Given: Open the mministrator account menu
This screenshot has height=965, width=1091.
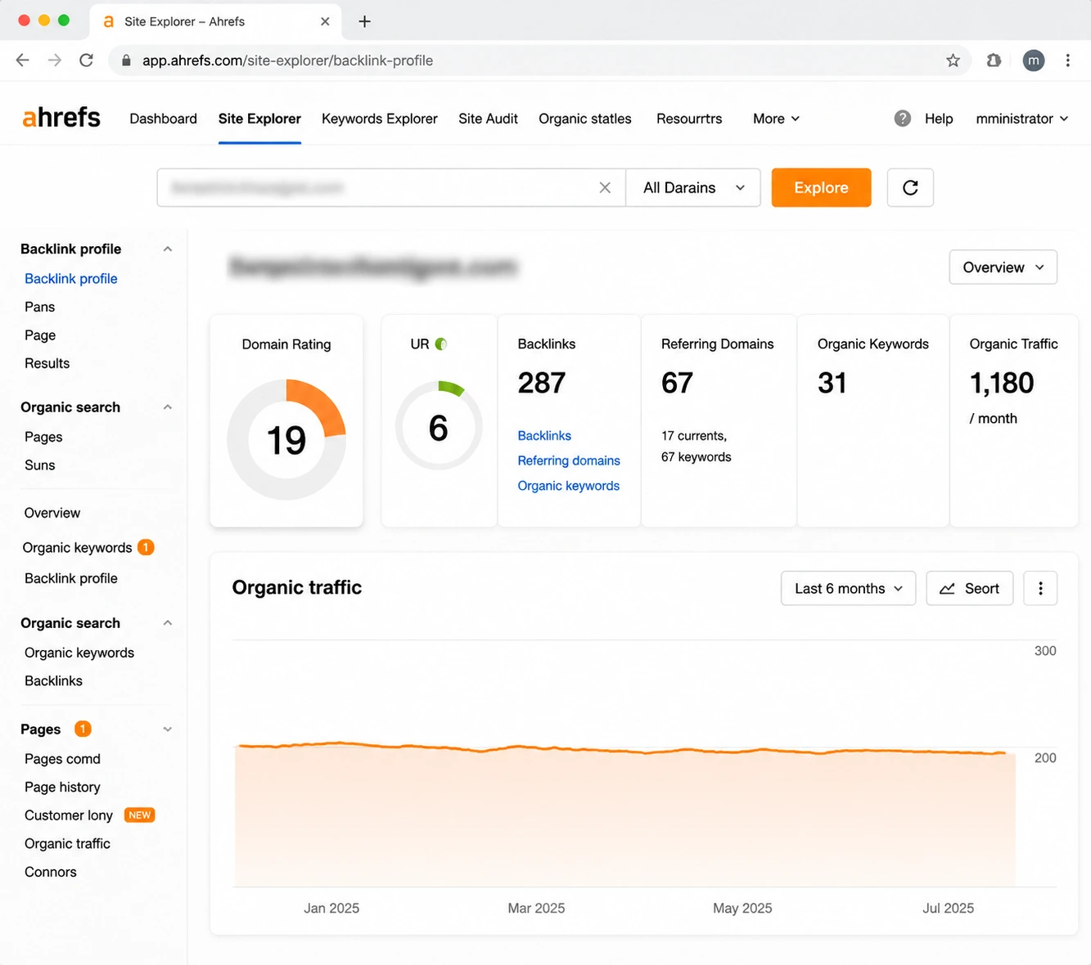Looking at the screenshot, I should click(x=1022, y=119).
